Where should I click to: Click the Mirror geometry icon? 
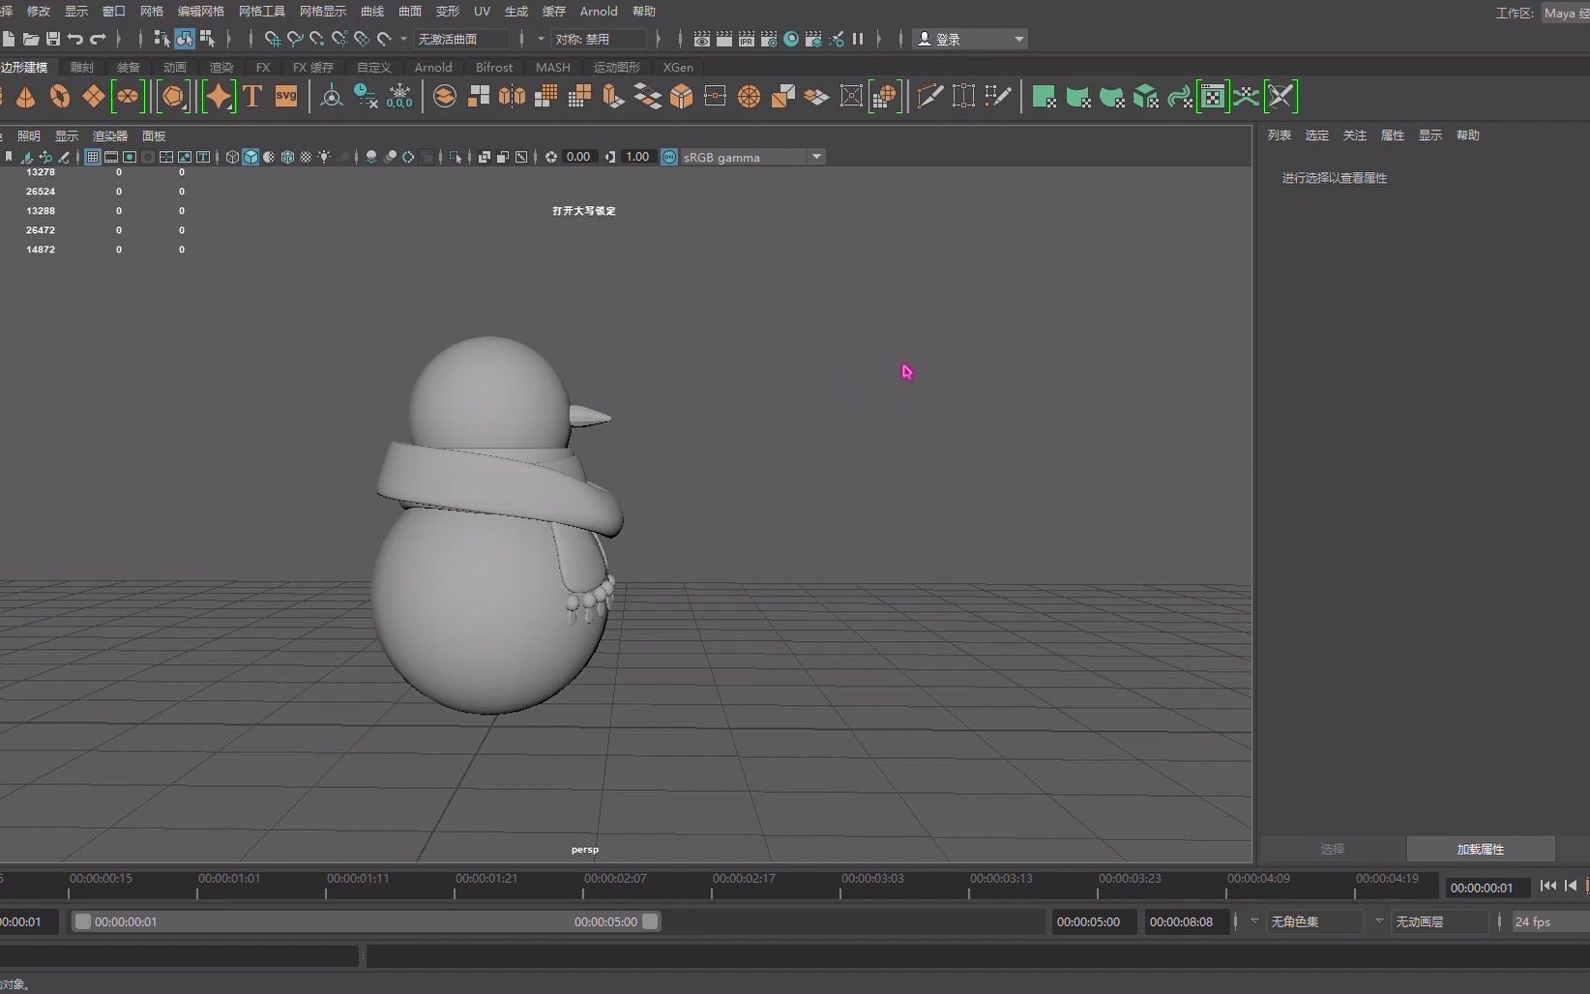tap(511, 96)
